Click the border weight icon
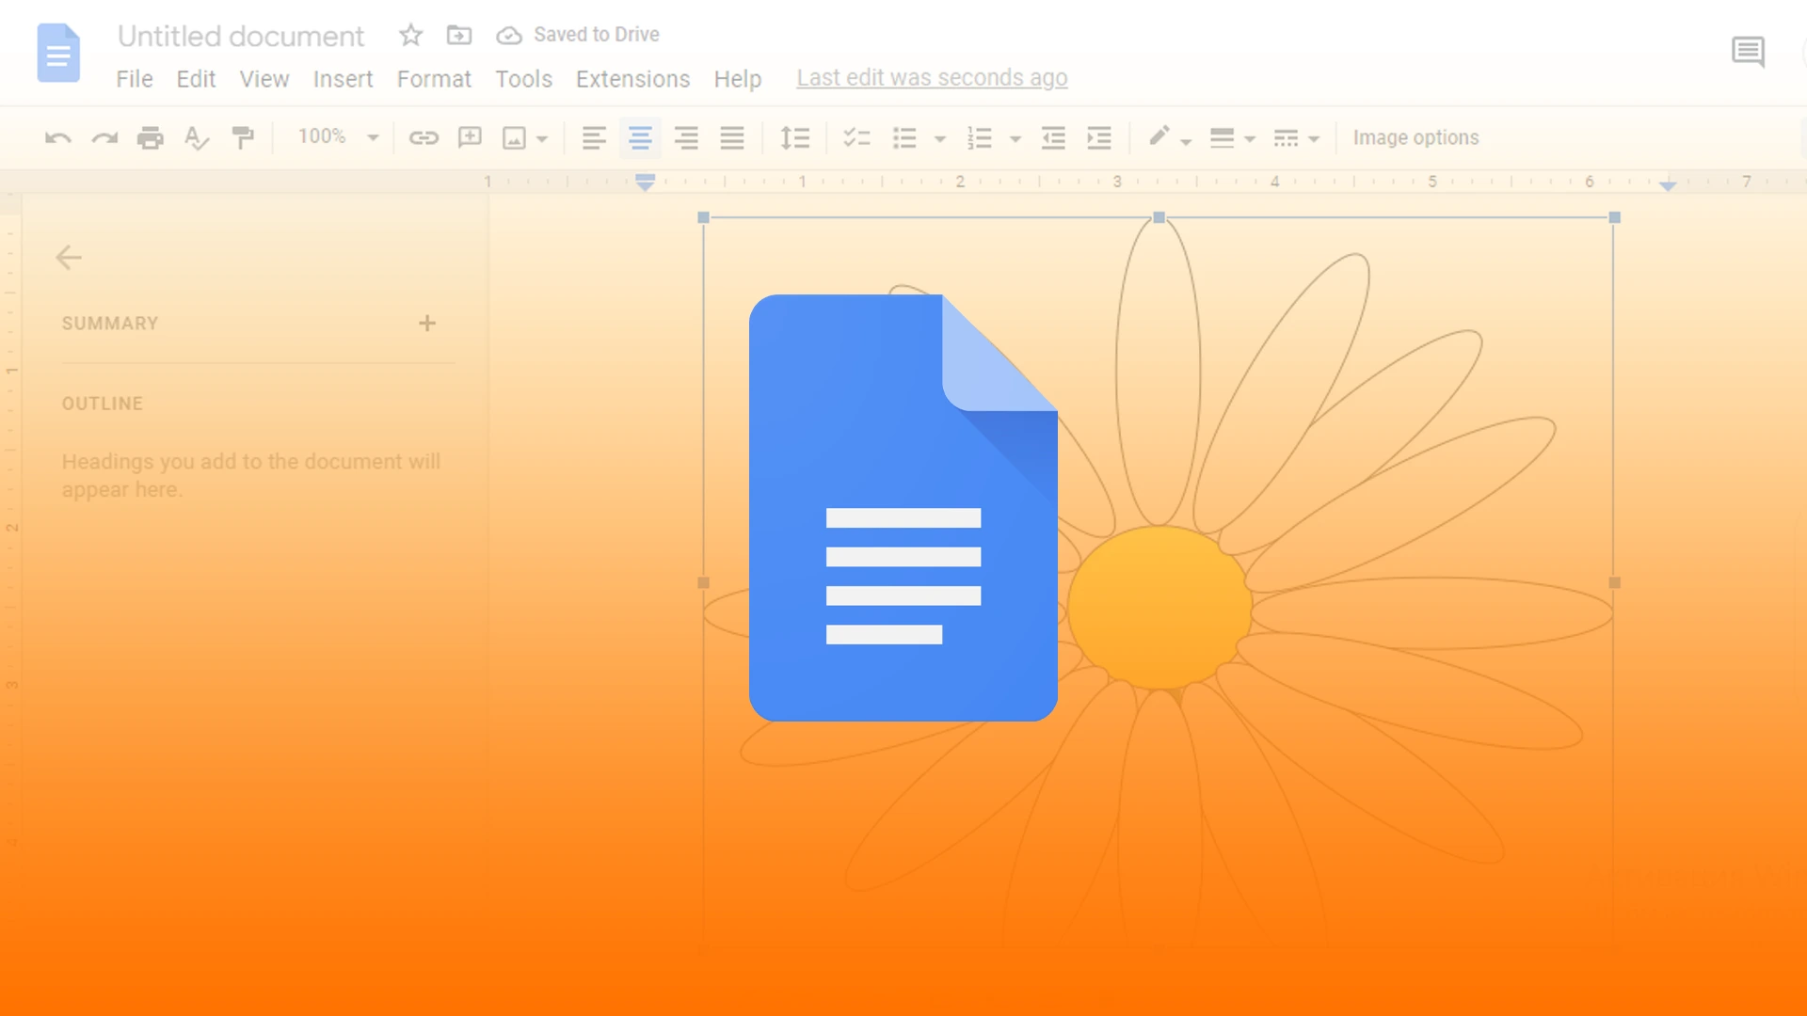This screenshot has width=1807, height=1016. point(1222,138)
